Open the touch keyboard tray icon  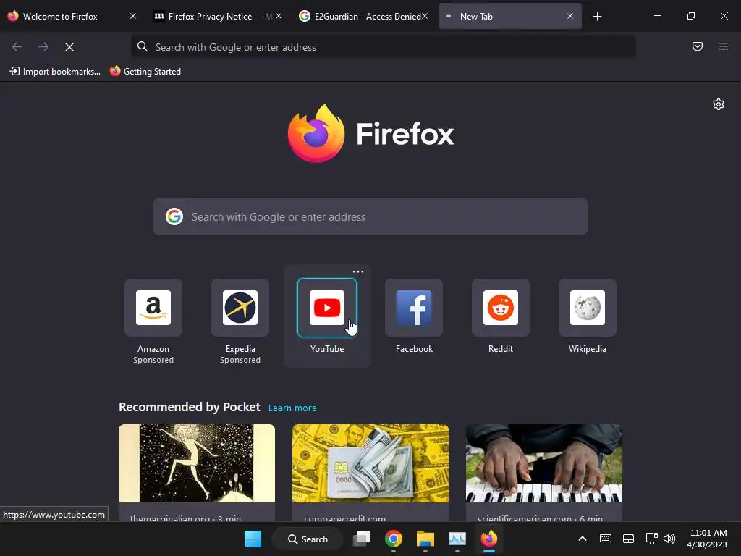(606, 539)
